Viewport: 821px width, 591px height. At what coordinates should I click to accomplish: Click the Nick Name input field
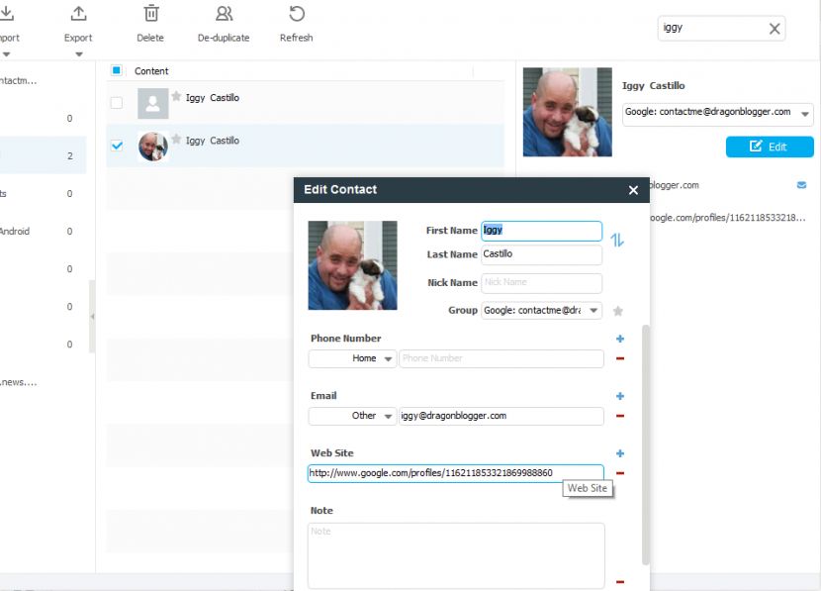tap(541, 283)
